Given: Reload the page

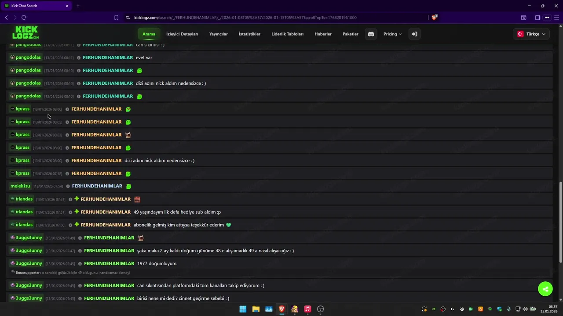Looking at the screenshot, I should (24, 18).
